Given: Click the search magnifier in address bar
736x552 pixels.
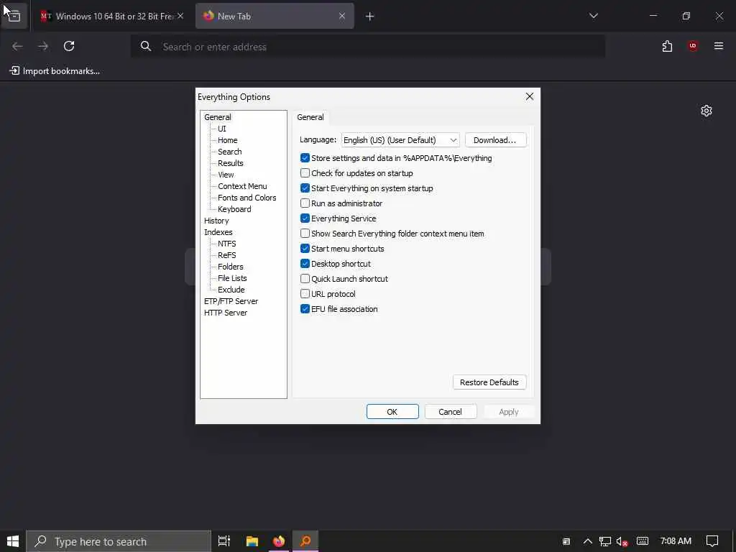Looking at the screenshot, I should click(146, 46).
